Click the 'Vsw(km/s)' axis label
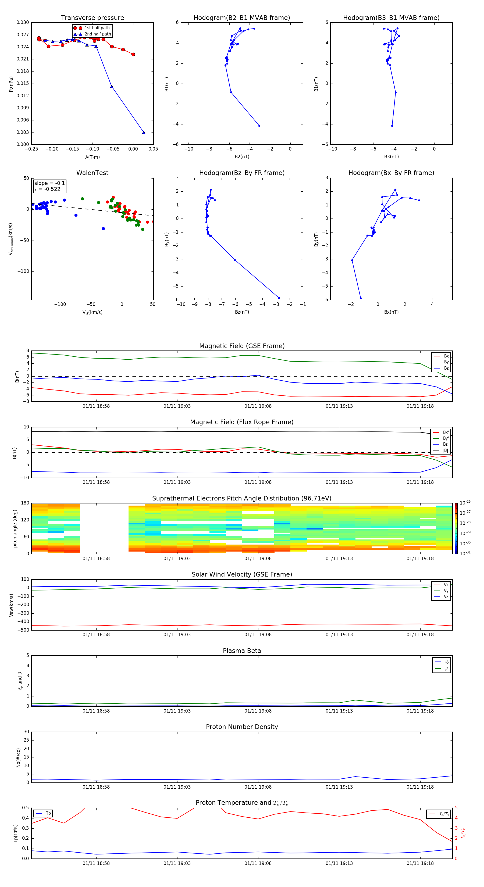The height and width of the screenshot is (887, 484). pos(11,605)
